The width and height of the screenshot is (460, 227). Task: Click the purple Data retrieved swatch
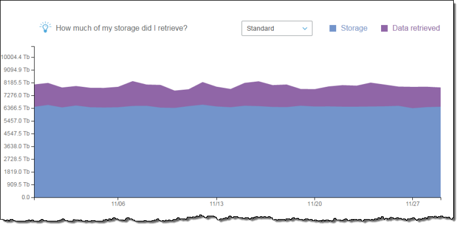(x=384, y=28)
